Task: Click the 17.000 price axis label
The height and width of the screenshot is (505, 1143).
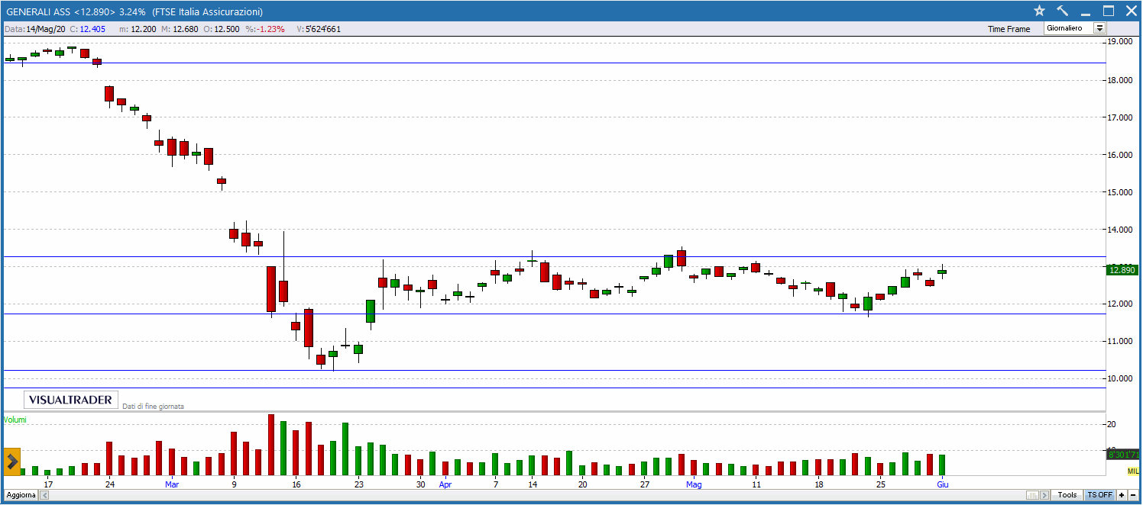Action: (1119, 117)
